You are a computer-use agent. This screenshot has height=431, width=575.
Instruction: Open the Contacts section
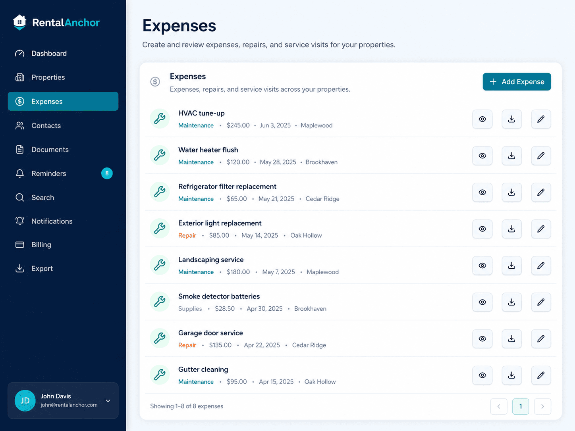pos(63,125)
